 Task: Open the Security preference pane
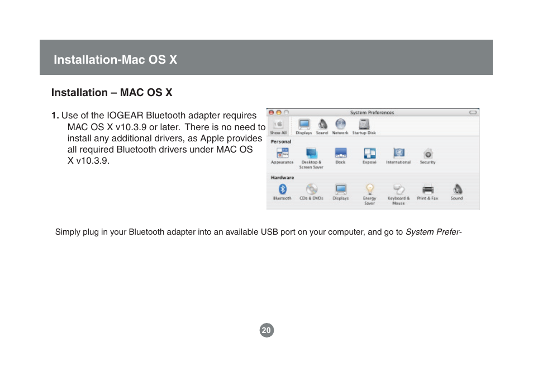(427, 156)
